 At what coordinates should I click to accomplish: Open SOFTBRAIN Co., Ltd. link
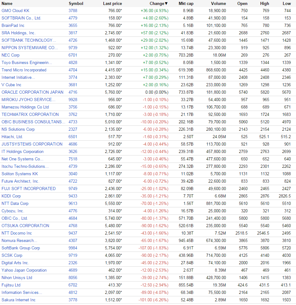(21, 18)
